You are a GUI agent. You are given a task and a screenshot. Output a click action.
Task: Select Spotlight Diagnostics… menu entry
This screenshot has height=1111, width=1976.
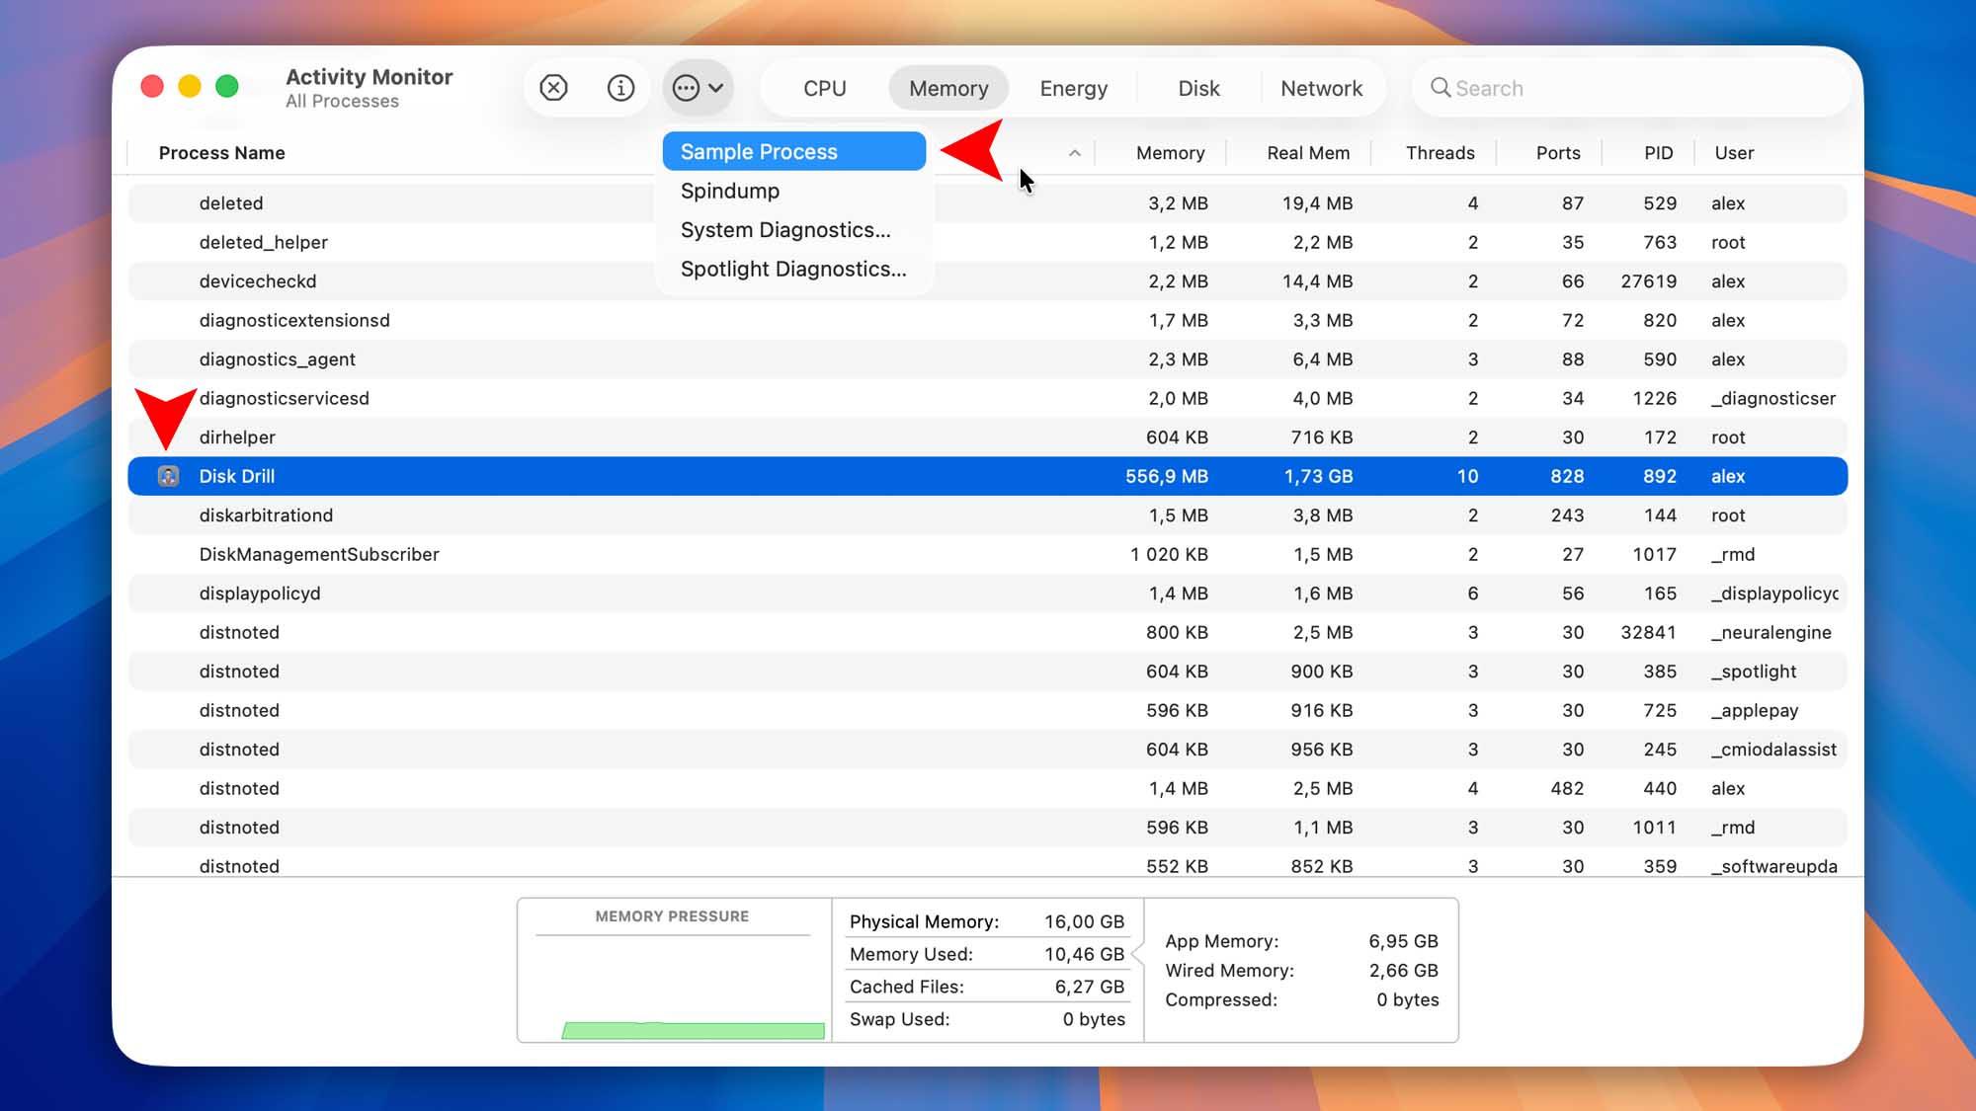click(x=794, y=269)
